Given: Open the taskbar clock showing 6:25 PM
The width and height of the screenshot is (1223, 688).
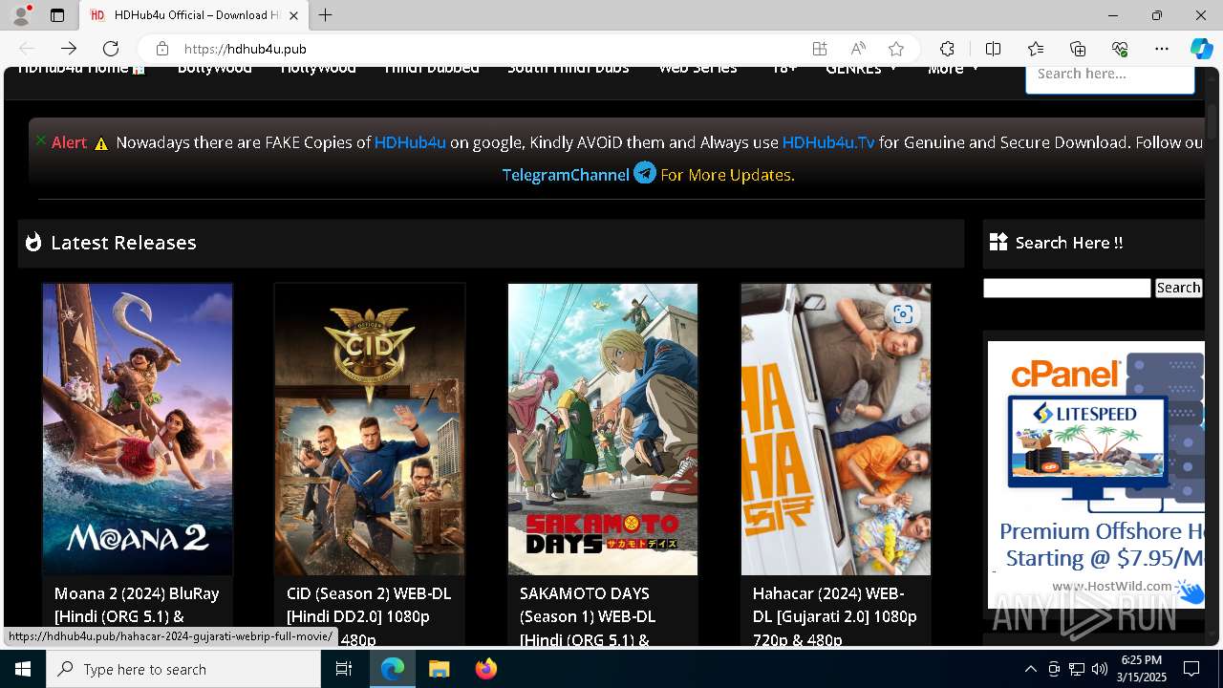Looking at the screenshot, I should pyautogui.click(x=1141, y=669).
